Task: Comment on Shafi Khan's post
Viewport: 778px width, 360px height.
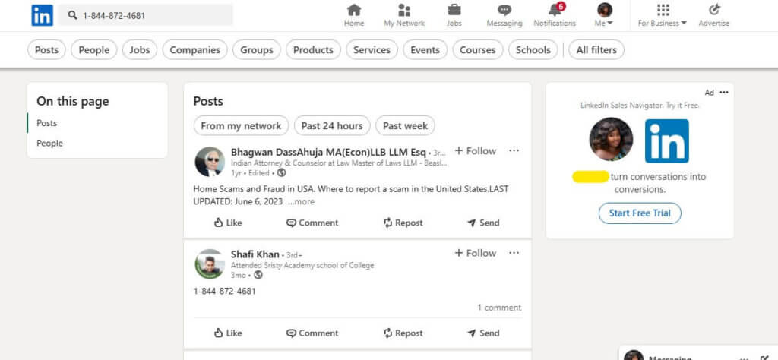Action: pyautogui.click(x=312, y=333)
